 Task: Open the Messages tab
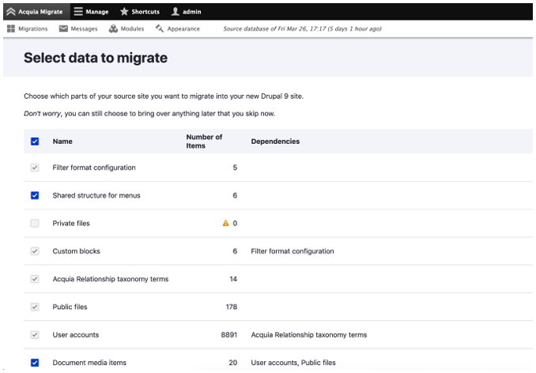83,29
